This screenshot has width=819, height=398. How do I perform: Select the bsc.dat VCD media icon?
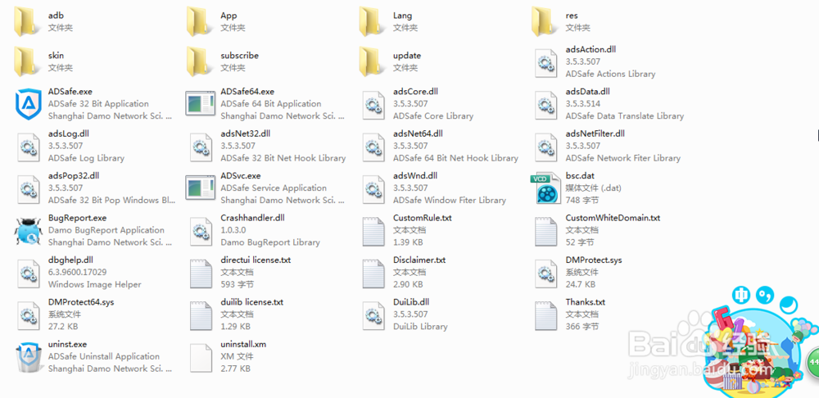pos(546,188)
